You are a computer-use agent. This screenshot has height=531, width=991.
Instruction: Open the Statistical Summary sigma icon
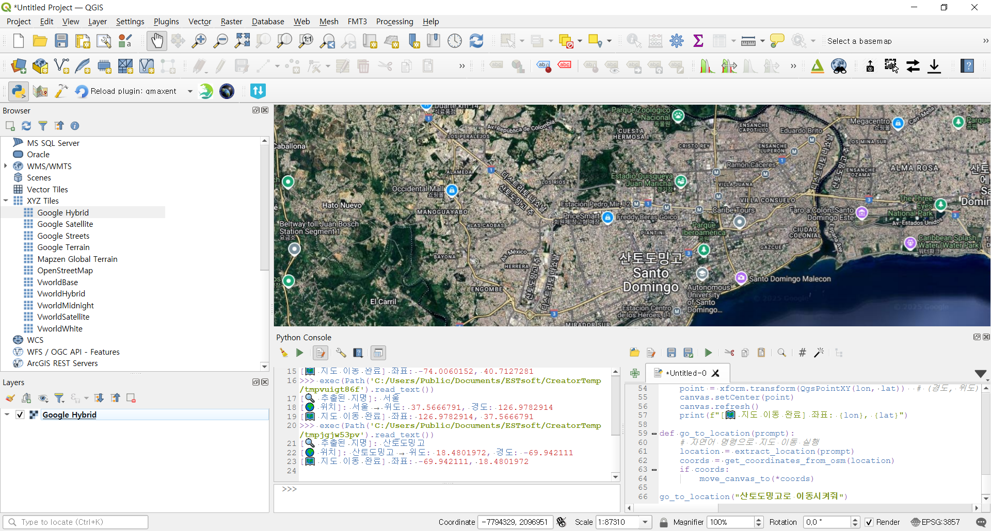click(x=698, y=41)
